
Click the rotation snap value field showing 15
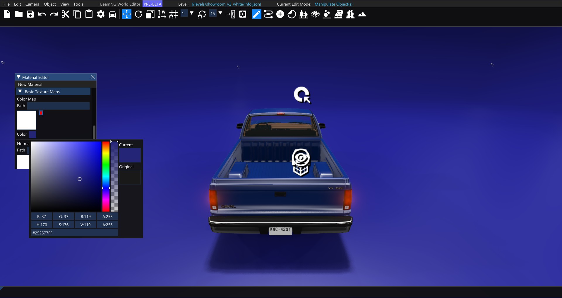(x=213, y=13)
